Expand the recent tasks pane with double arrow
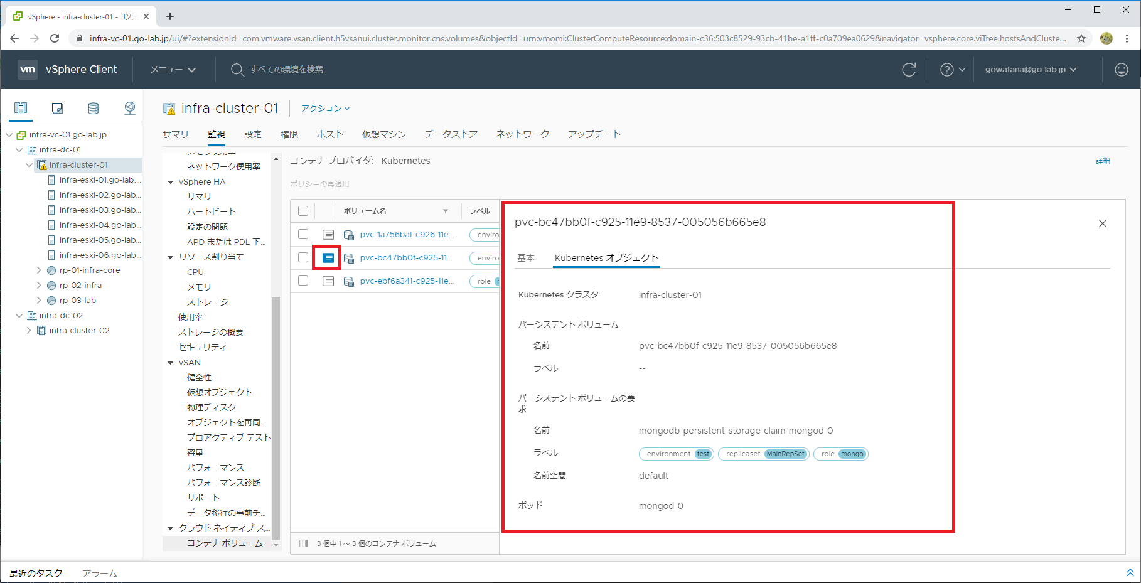Screen dimensions: 1141x583 1130,572
